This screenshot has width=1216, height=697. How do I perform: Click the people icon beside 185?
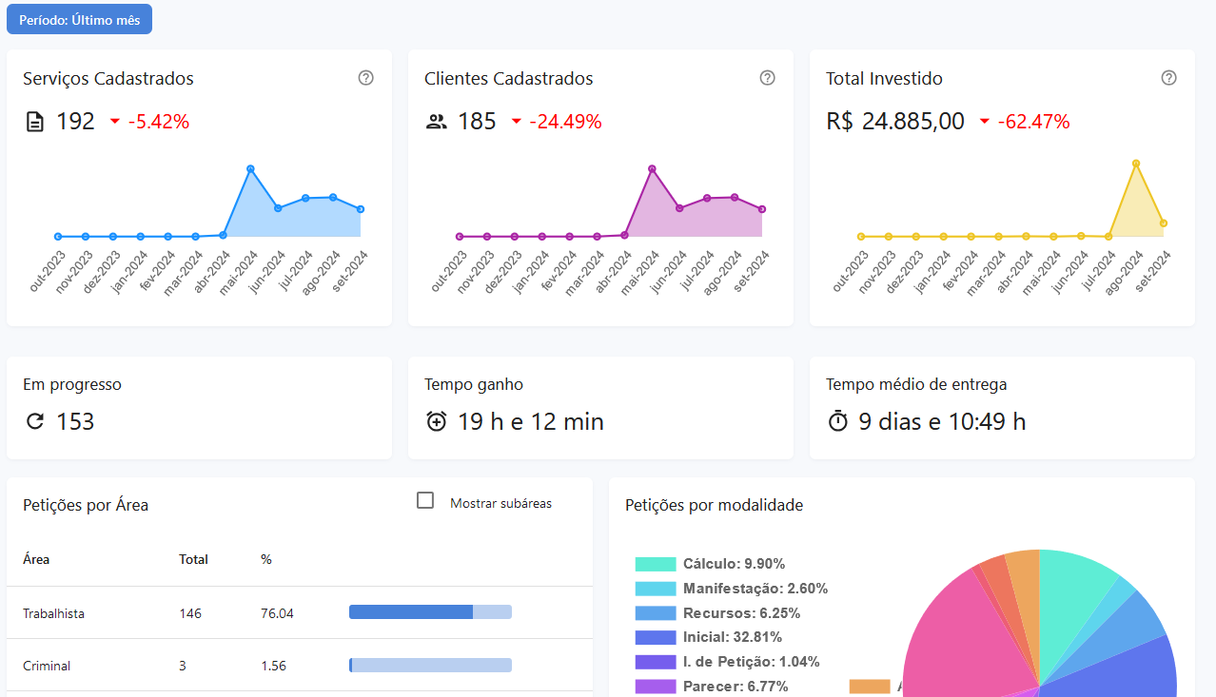[x=437, y=122]
